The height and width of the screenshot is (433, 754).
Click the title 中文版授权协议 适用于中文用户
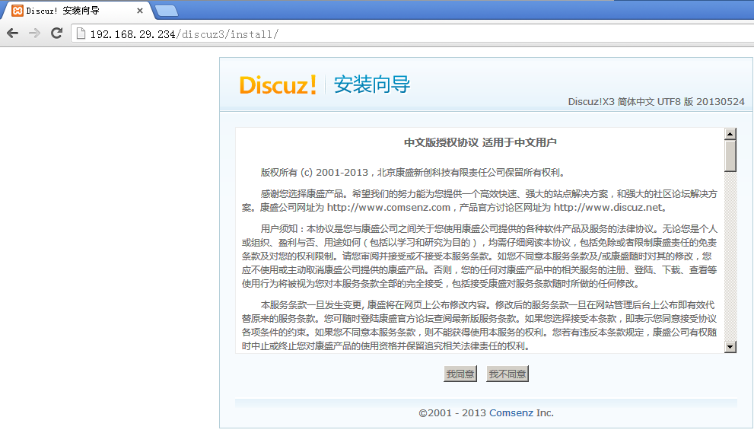pos(480,142)
